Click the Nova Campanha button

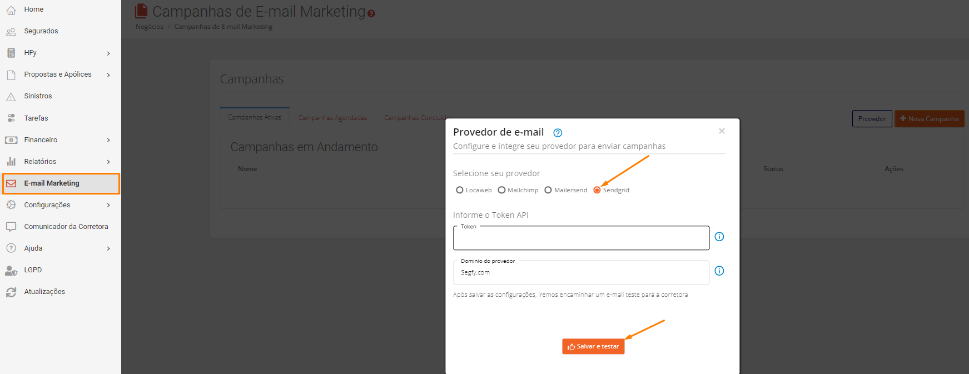coord(929,119)
